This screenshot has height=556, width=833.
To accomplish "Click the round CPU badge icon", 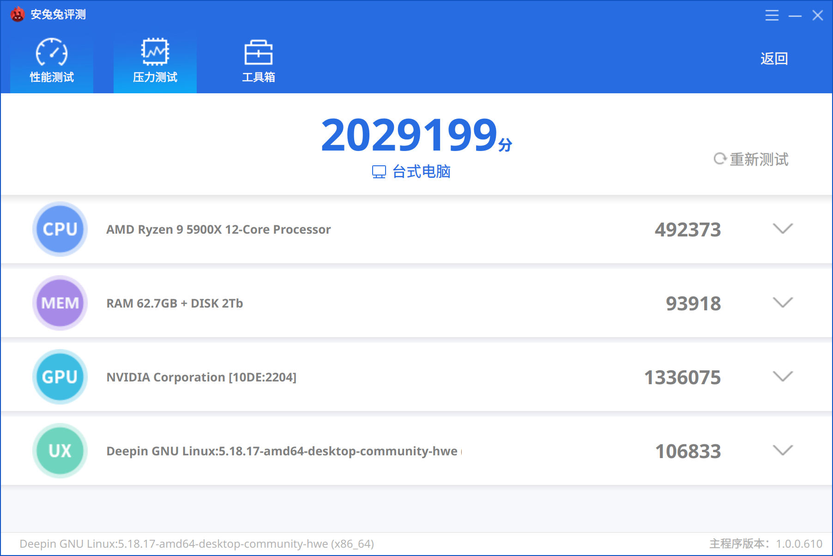I will [60, 229].
